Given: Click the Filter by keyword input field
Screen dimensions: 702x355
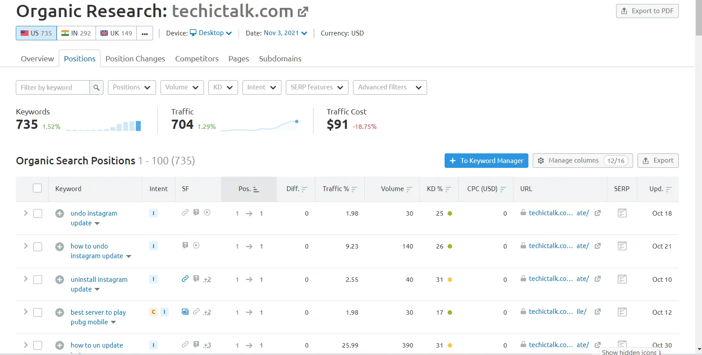Looking at the screenshot, I should click(53, 87).
